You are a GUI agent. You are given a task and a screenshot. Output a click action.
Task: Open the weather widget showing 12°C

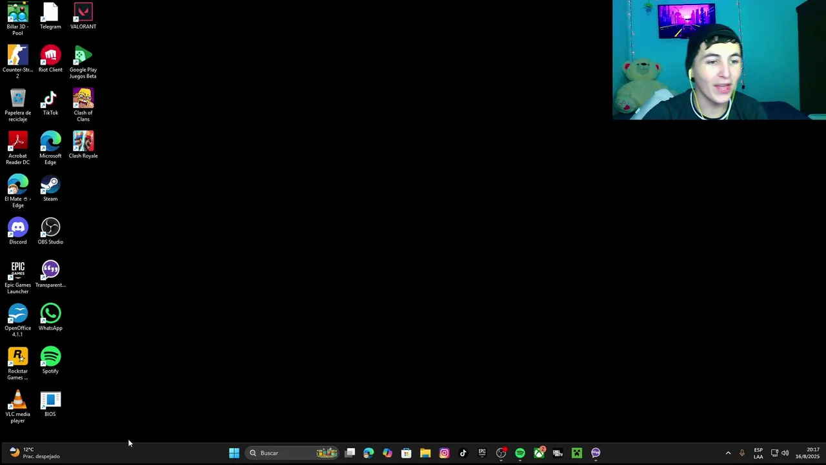coord(35,453)
